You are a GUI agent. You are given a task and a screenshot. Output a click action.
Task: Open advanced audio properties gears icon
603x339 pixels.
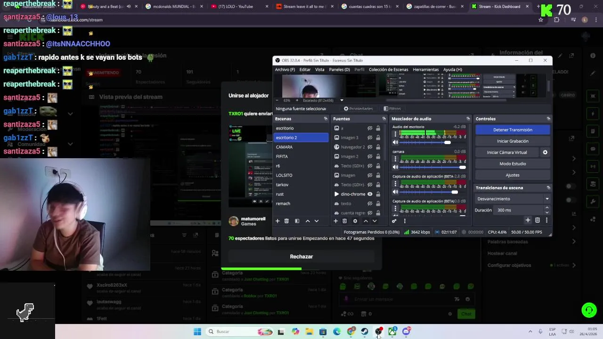[x=394, y=221]
